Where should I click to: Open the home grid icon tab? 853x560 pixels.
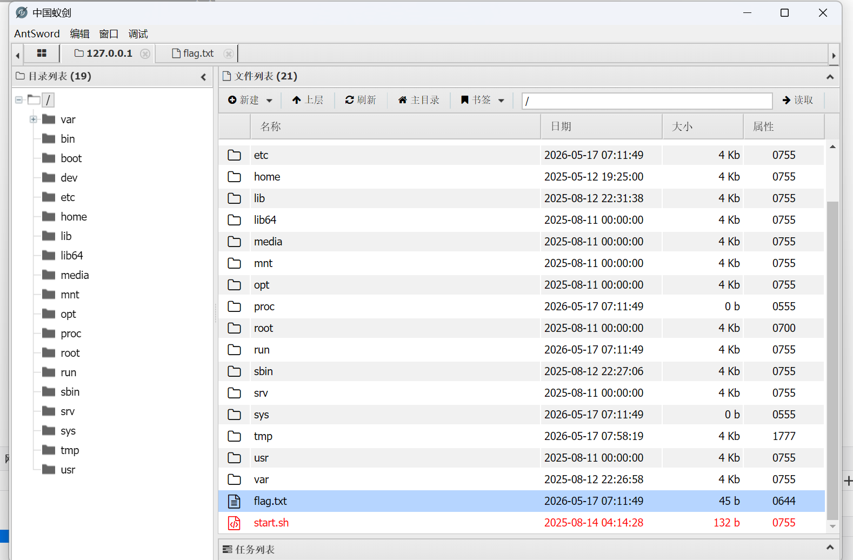[x=42, y=53]
